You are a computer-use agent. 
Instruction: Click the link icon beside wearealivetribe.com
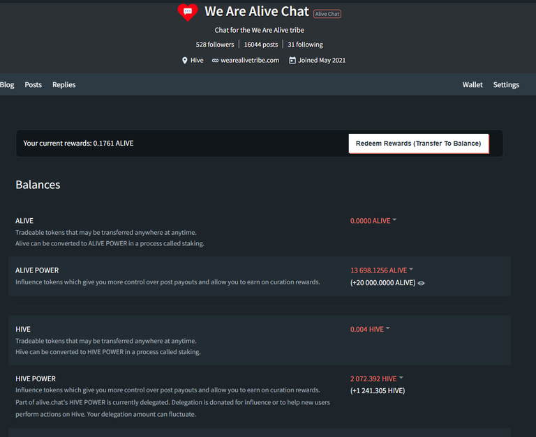[215, 61]
